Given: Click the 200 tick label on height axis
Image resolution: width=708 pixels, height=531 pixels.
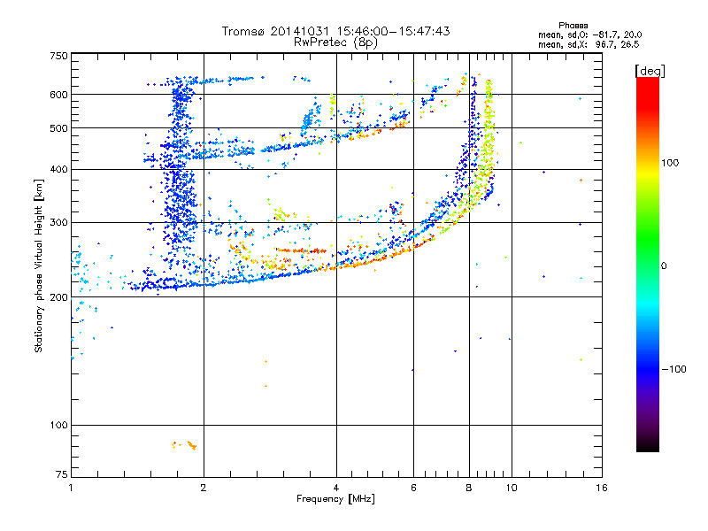Looking at the screenshot, I should (x=58, y=297).
